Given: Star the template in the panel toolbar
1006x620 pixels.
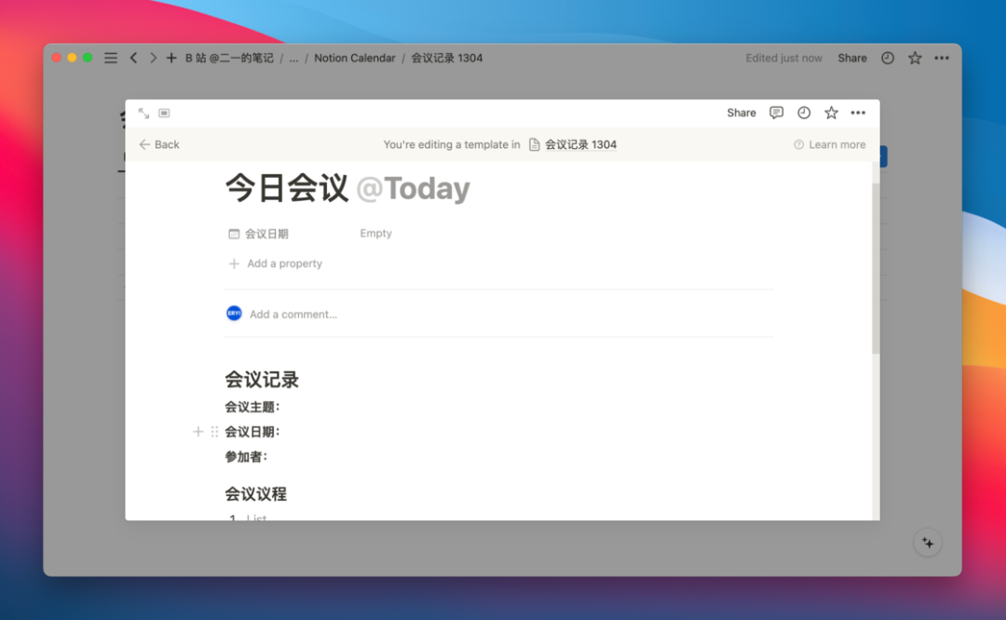Looking at the screenshot, I should tap(831, 113).
